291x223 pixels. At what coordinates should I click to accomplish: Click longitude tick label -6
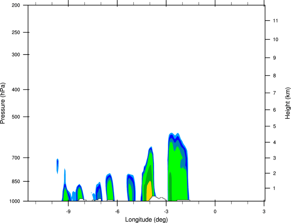click(117, 212)
